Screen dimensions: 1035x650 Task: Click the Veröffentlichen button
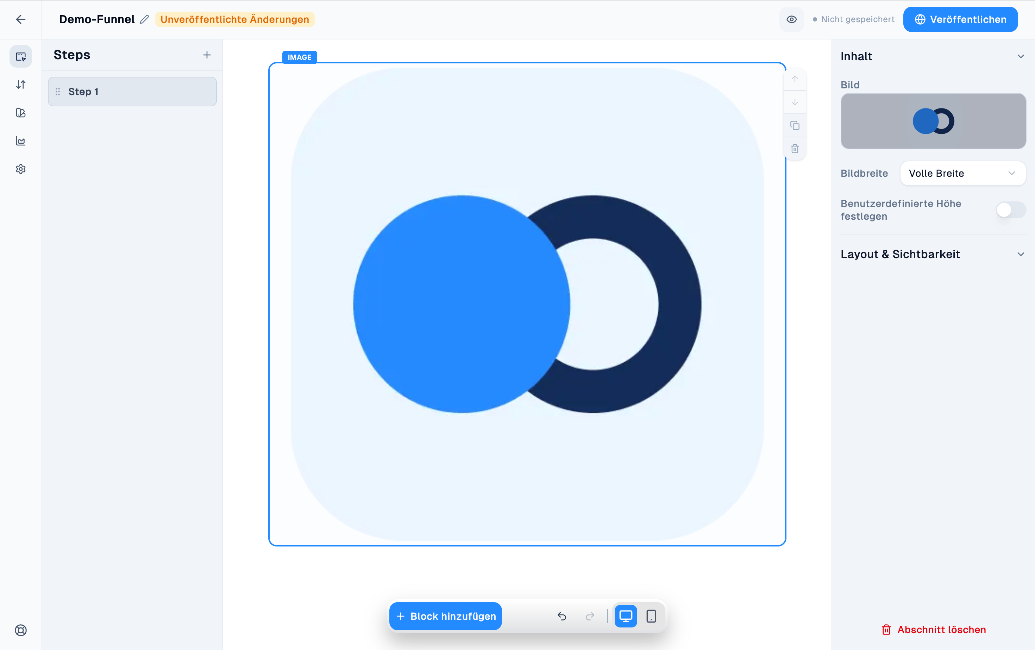coord(960,19)
